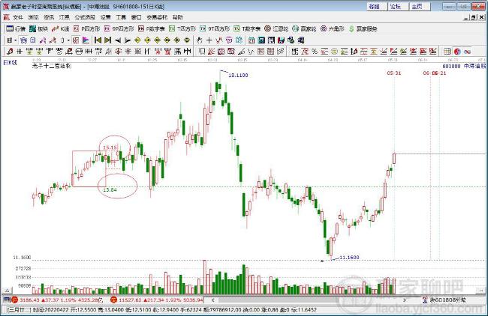Click the Shanghai index 3186.43 status entry
Screen dimensions: 488x316
[x=58, y=300]
